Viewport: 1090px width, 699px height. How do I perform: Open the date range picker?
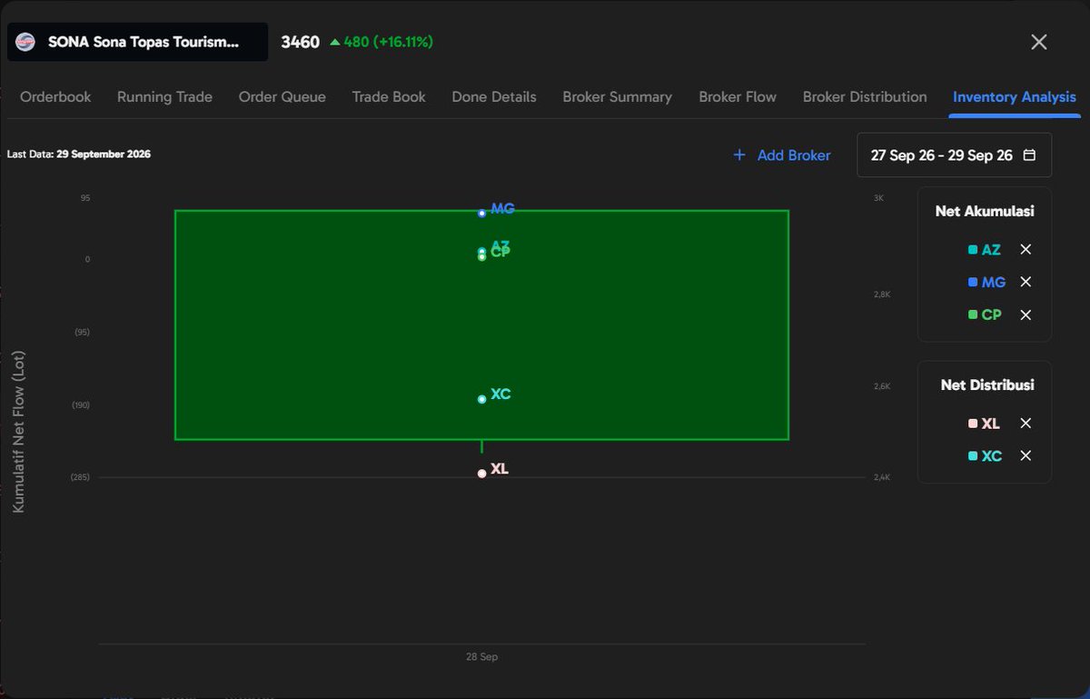pyautogui.click(x=955, y=155)
